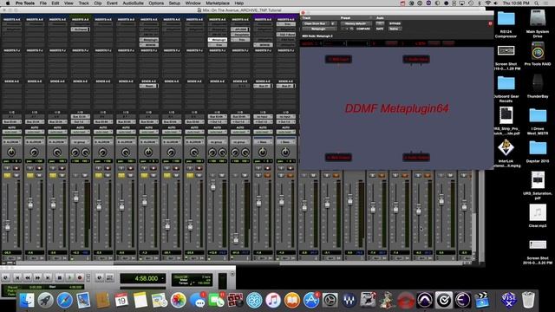Select the Audio Input node in Metaplugin
Screen dimensions: 555x312
pyautogui.click(x=416, y=59)
